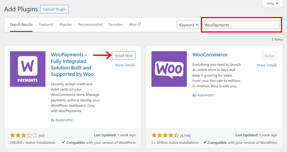
Task: Click the plugin search input field
Action: pyautogui.click(x=241, y=25)
